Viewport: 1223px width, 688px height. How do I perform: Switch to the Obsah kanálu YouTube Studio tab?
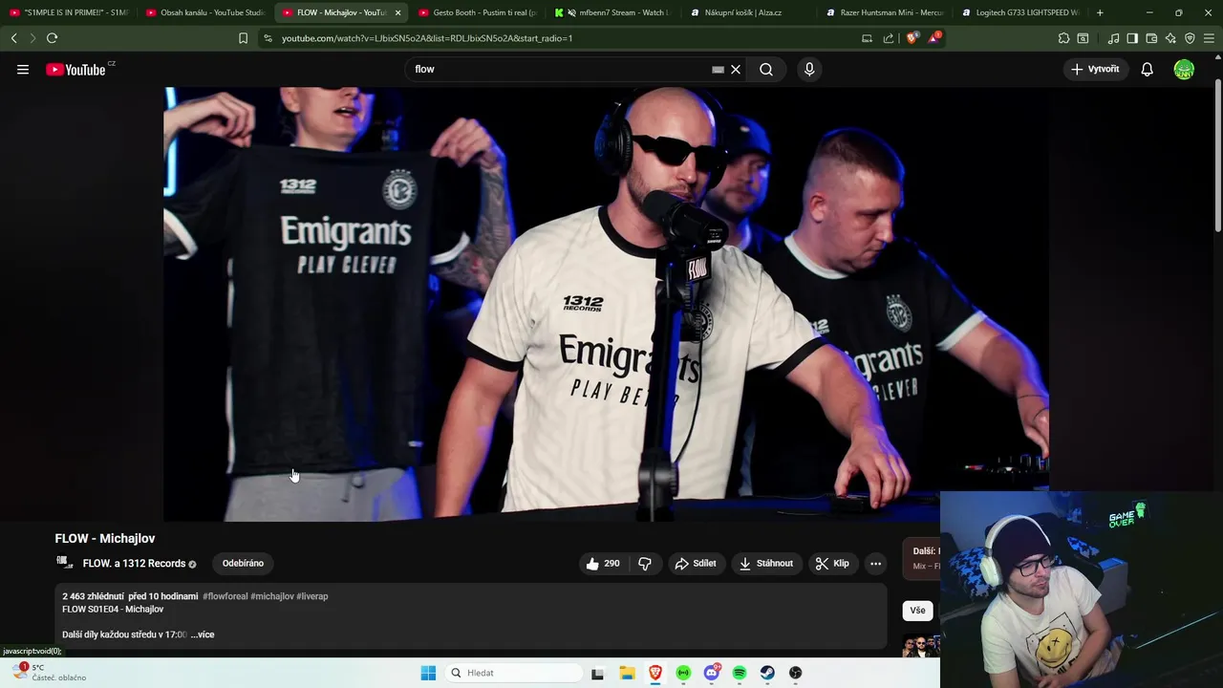(x=205, y=12)
